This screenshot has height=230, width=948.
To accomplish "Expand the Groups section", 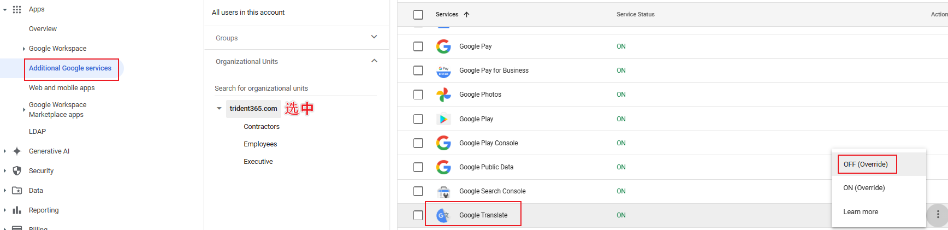I will [374, 37].
